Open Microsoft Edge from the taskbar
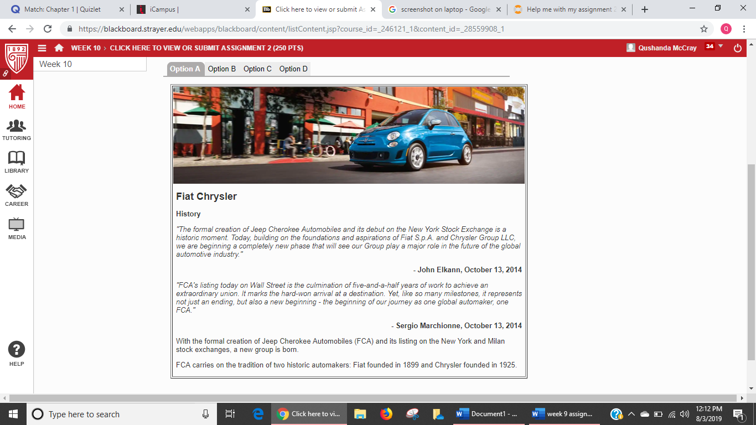The height and width of the screenshot is (425, 756). click(258, 414)
